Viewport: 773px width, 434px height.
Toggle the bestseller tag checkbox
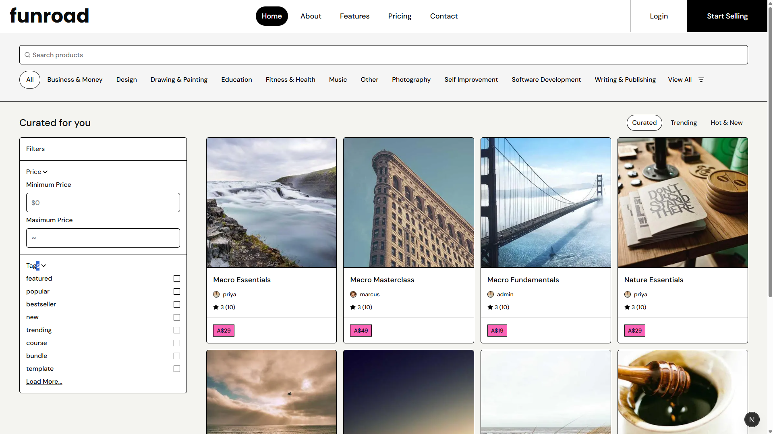point(177,304)
